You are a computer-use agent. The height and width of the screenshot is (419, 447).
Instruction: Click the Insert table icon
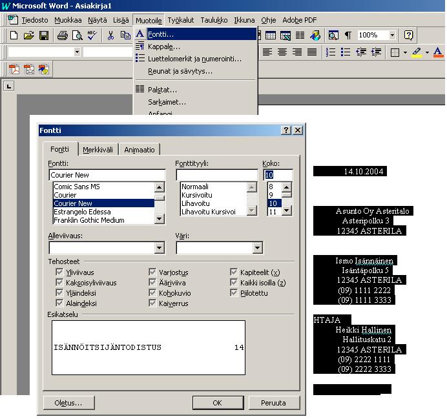point(271,36)
